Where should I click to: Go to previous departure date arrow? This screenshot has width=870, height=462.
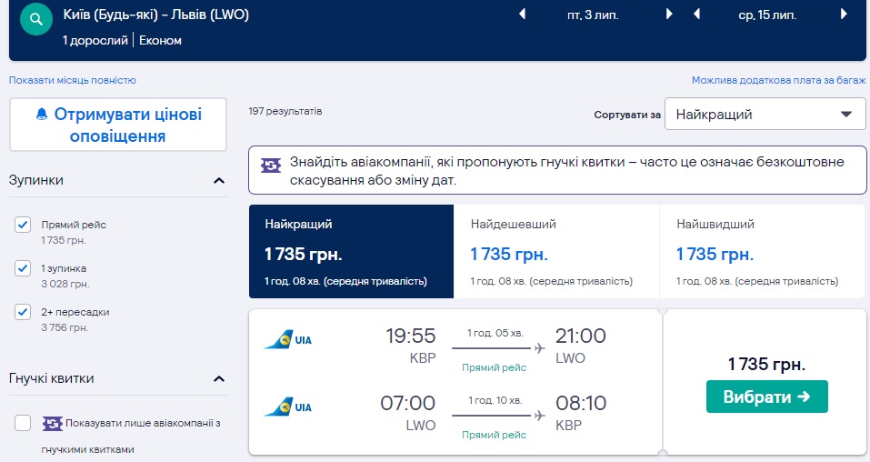point(522,14)
